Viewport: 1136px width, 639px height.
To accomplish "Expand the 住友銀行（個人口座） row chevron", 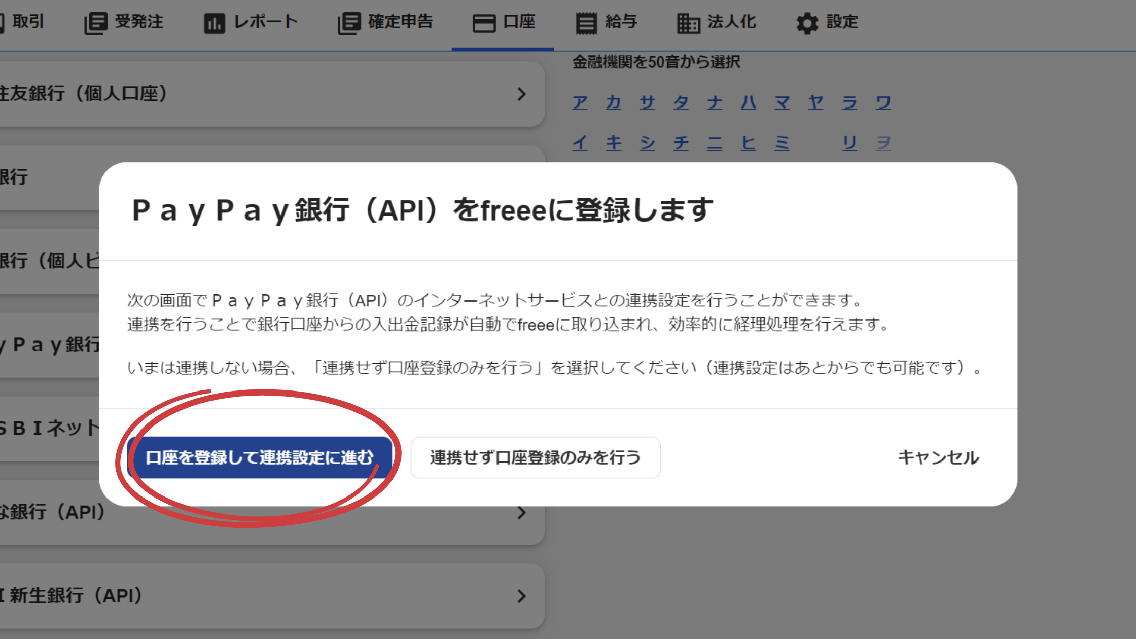I will pyautogui.click(x=521, y=94).
